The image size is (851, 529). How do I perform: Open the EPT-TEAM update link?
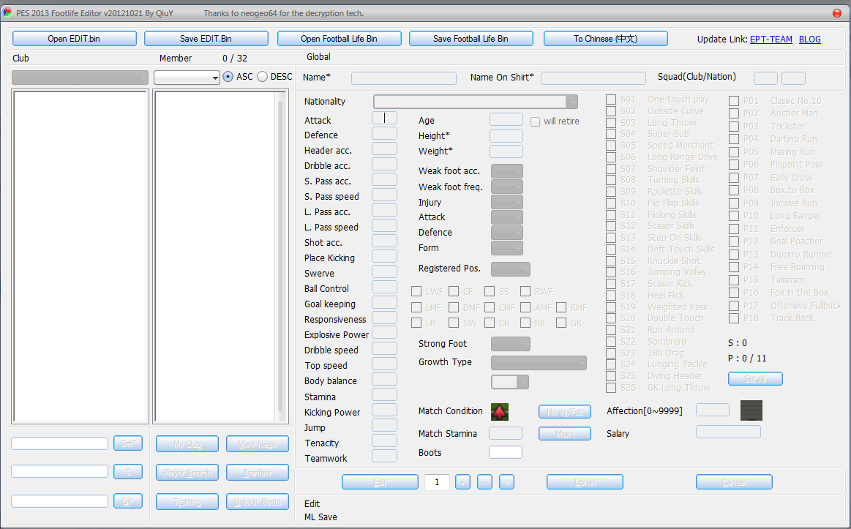771,40
